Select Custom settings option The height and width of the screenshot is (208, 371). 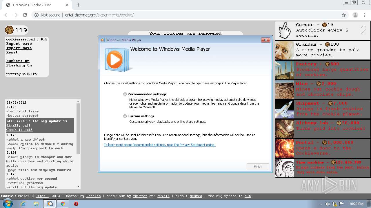[125, 116]
